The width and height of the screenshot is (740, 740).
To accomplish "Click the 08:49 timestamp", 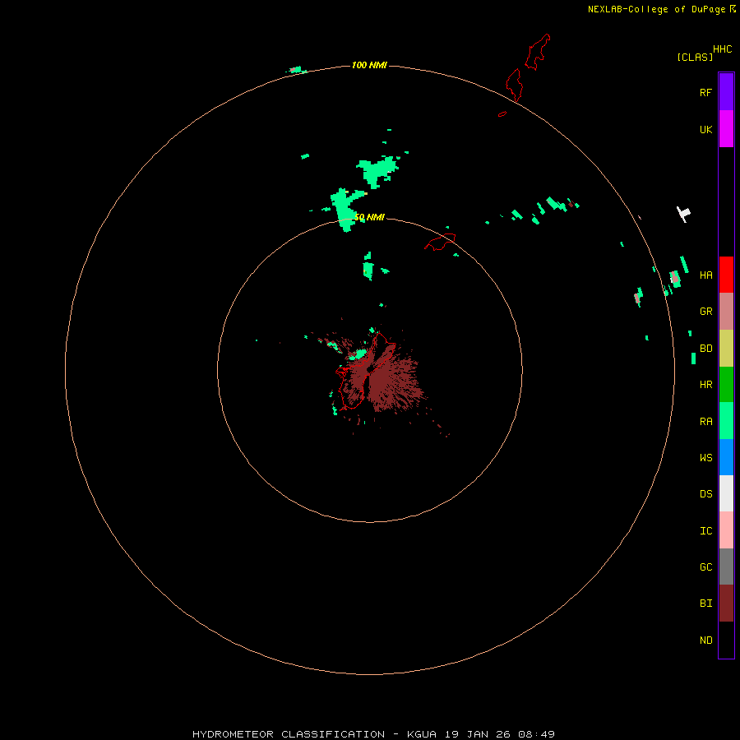I will coord(537,734).
